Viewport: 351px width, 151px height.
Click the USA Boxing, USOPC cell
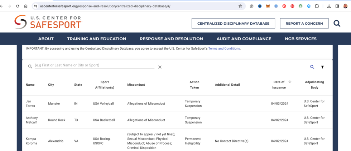(x=102, y=141)
